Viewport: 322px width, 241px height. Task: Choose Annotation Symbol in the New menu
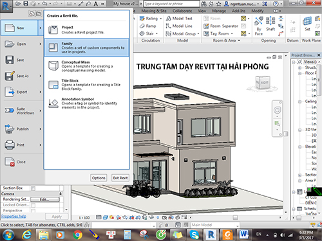87,103
